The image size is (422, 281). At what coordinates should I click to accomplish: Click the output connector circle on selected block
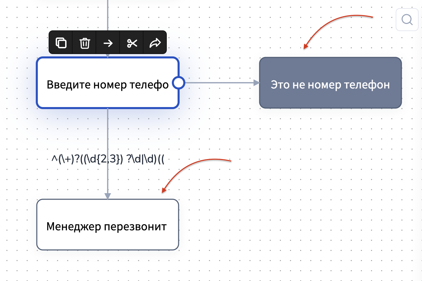click(x=178, y=83)
